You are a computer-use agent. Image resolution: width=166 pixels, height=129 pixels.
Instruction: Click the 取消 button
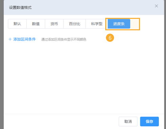tap(128, 122)
